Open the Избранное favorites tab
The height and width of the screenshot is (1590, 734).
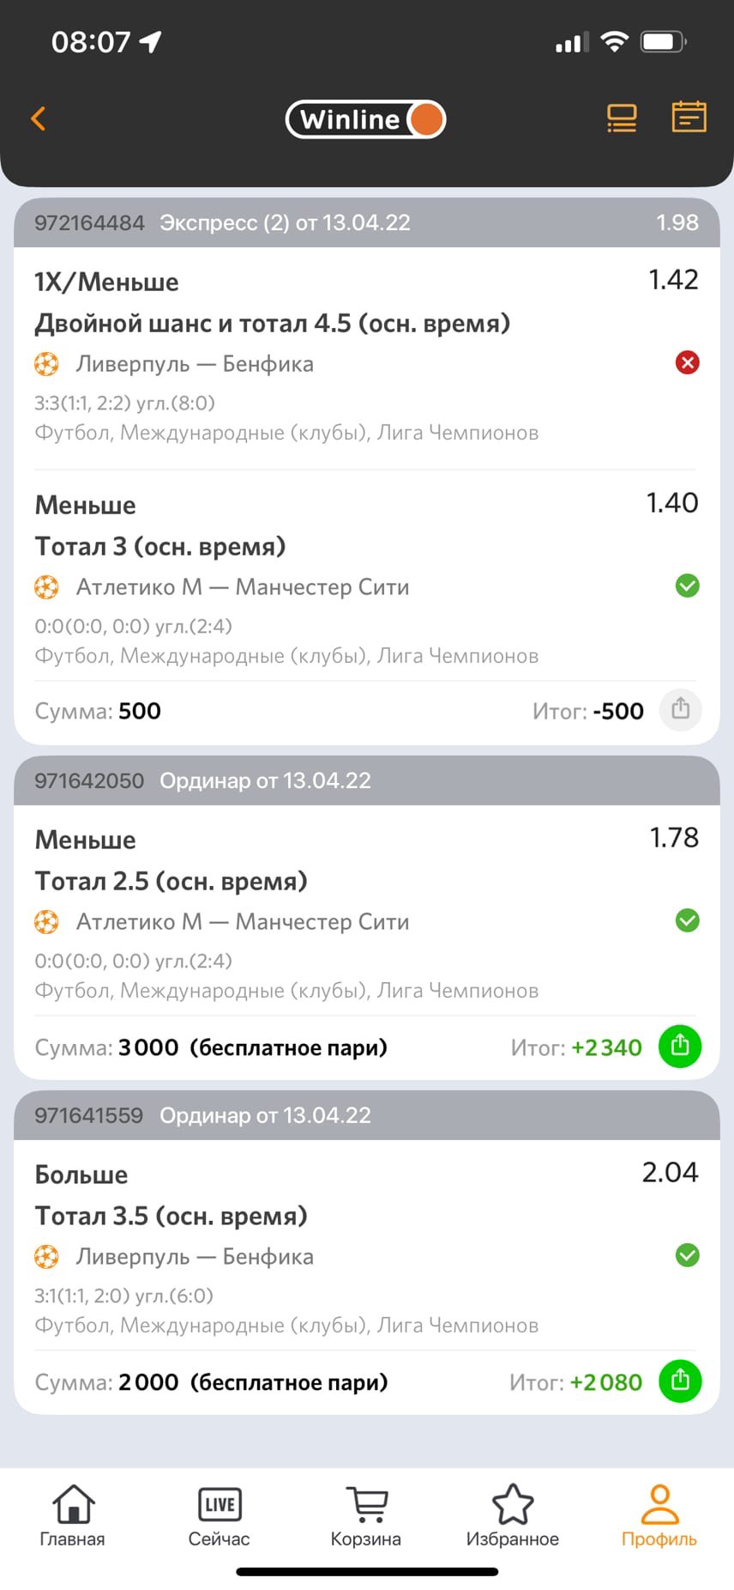click(513, 1516)
